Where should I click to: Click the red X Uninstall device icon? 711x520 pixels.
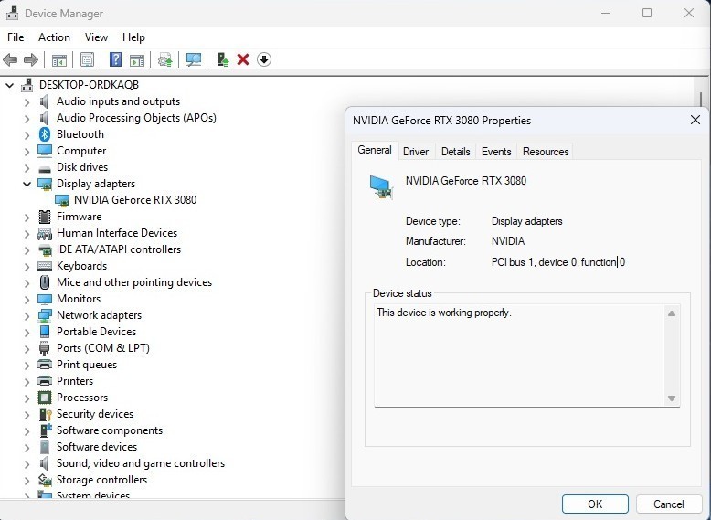[243, 59]
